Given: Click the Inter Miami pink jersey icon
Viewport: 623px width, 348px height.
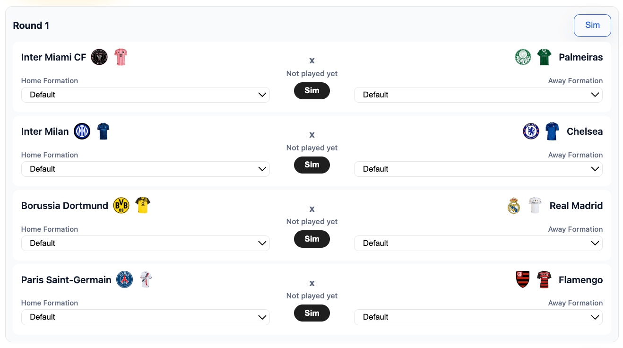Looking at the screenshot, I should click(121, 57).
